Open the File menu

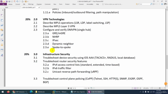3,4
